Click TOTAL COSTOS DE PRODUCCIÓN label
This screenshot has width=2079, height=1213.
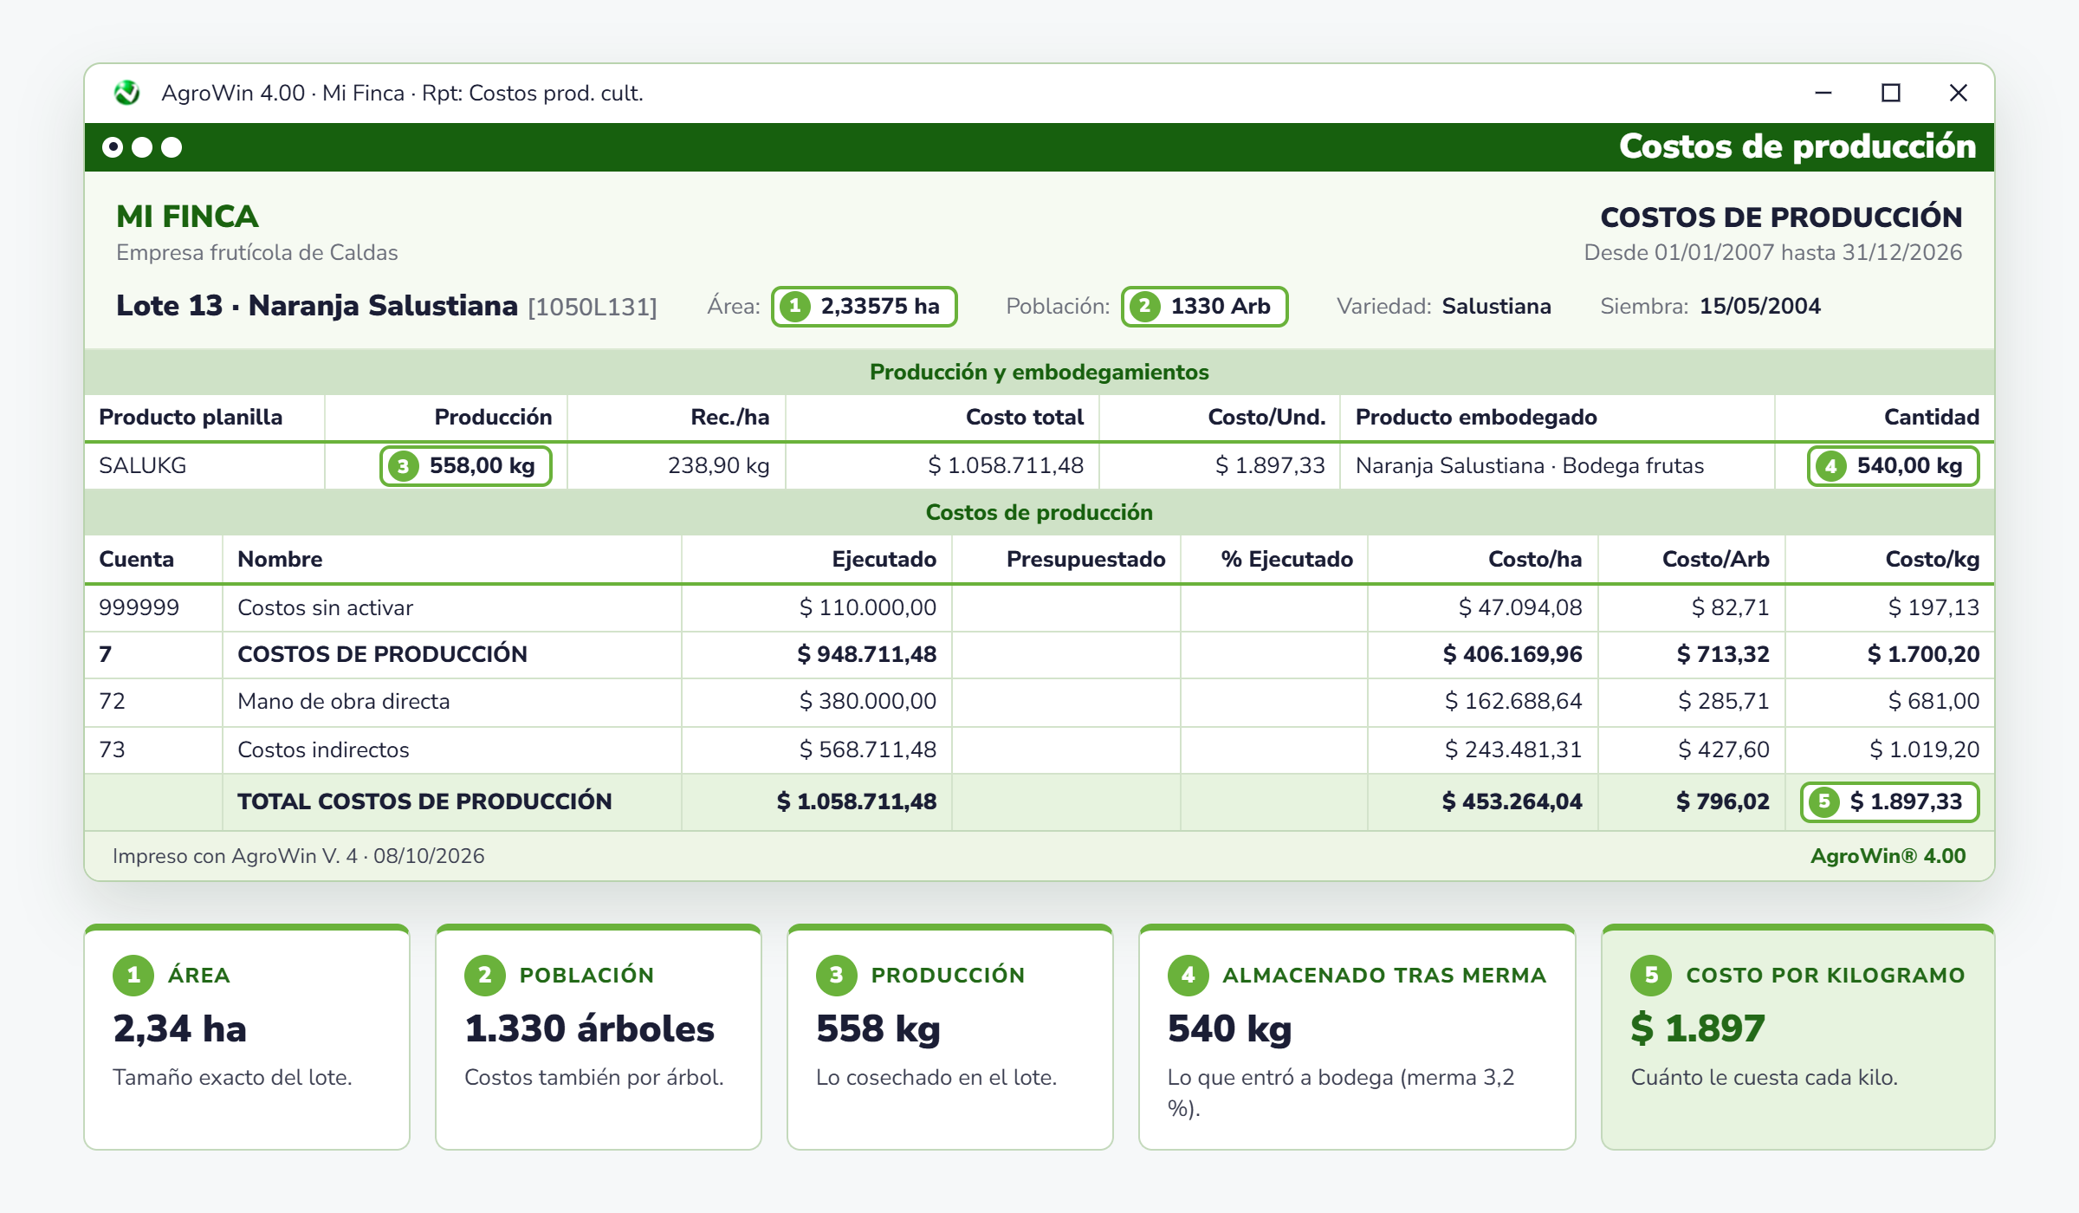click(x=424, y=802)
